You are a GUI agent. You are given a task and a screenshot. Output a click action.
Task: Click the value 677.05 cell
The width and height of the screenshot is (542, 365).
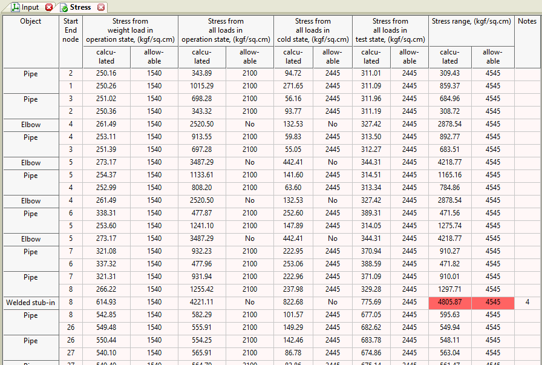coord(371,315)
